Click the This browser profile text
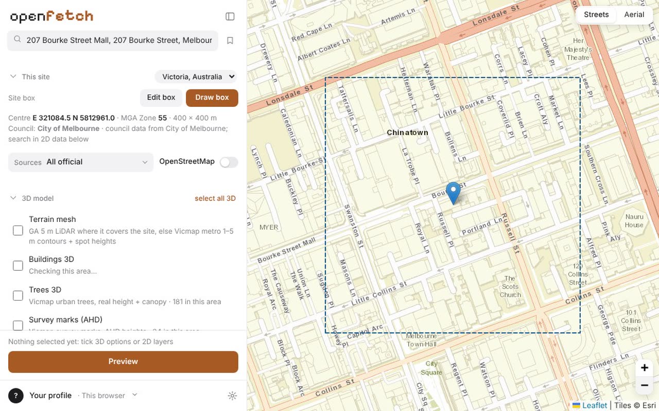This screenshot has width=659, height=411. pyautogui.click(x=103, y=396)
